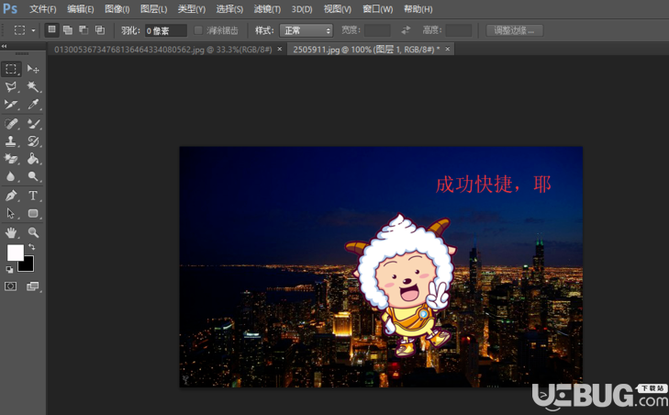Close the 33.3% jpg document tab
This screenshot has height=415, width=669.
click(280, 49)
